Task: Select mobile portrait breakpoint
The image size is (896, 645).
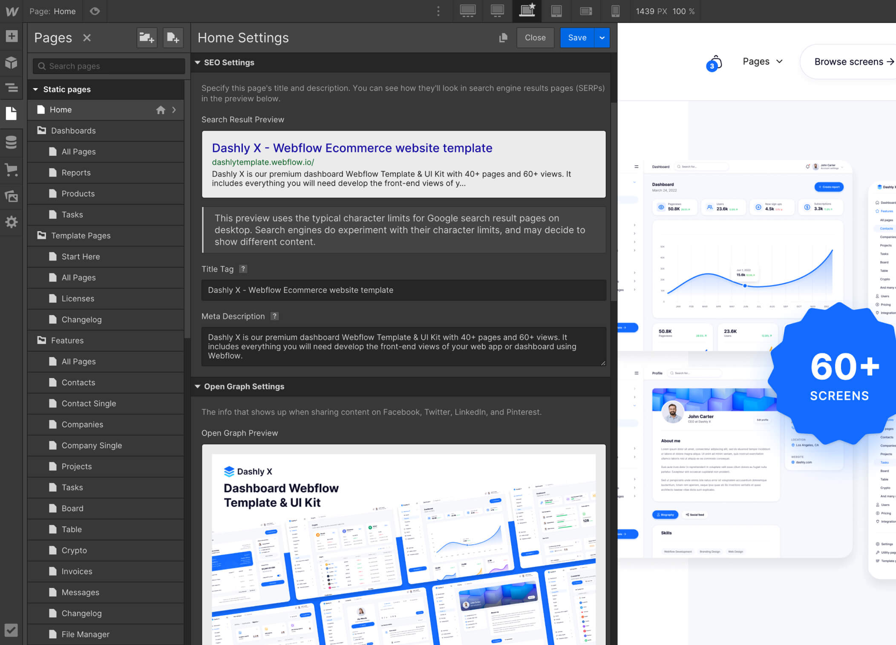Action: coord(615,11)
